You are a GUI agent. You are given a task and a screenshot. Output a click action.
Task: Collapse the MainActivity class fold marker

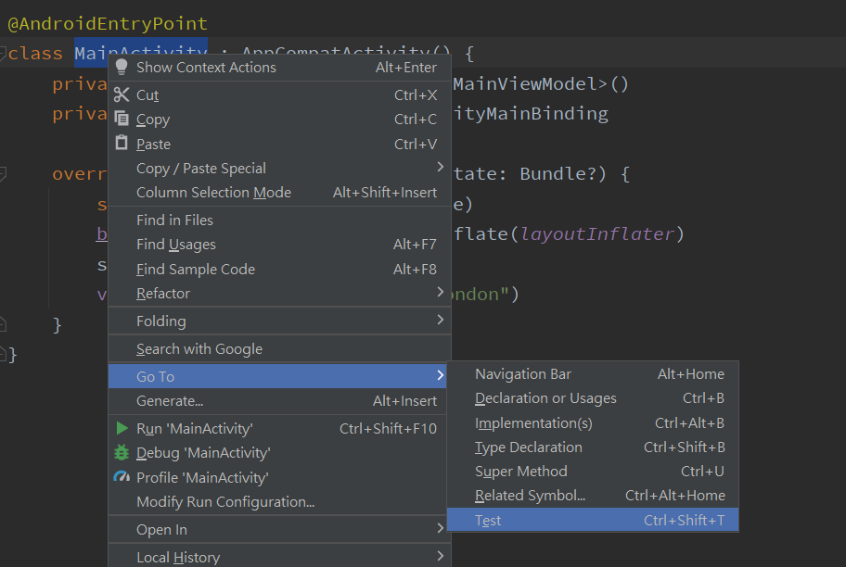click(x=4, y=54)
